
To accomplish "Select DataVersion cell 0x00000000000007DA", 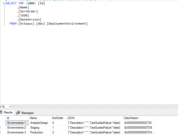I will coord(139,132).
